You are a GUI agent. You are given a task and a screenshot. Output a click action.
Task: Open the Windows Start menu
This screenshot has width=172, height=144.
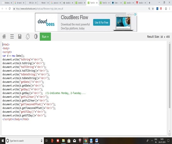[x=3, y=141]
